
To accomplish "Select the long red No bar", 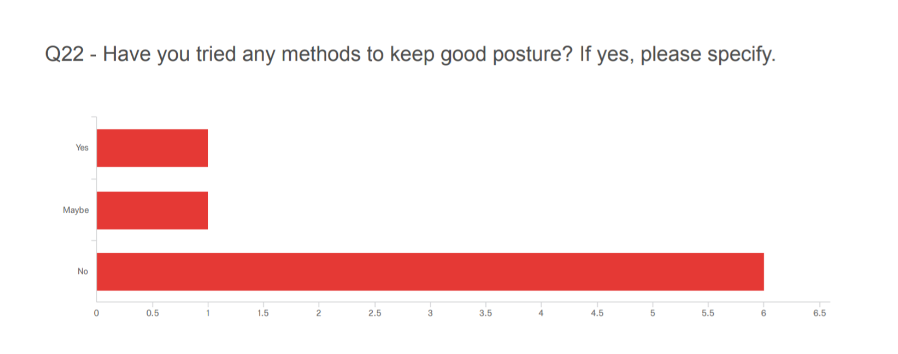I will click(x=430, y=272).
